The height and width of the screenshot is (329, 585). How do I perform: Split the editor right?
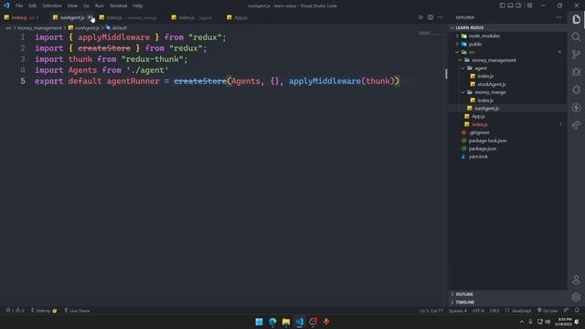431,17
